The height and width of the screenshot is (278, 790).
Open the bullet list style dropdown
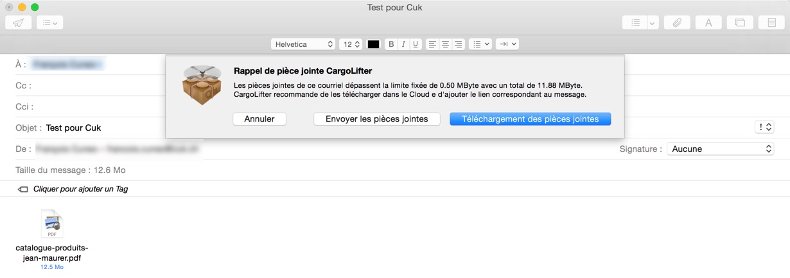[480, 44]
